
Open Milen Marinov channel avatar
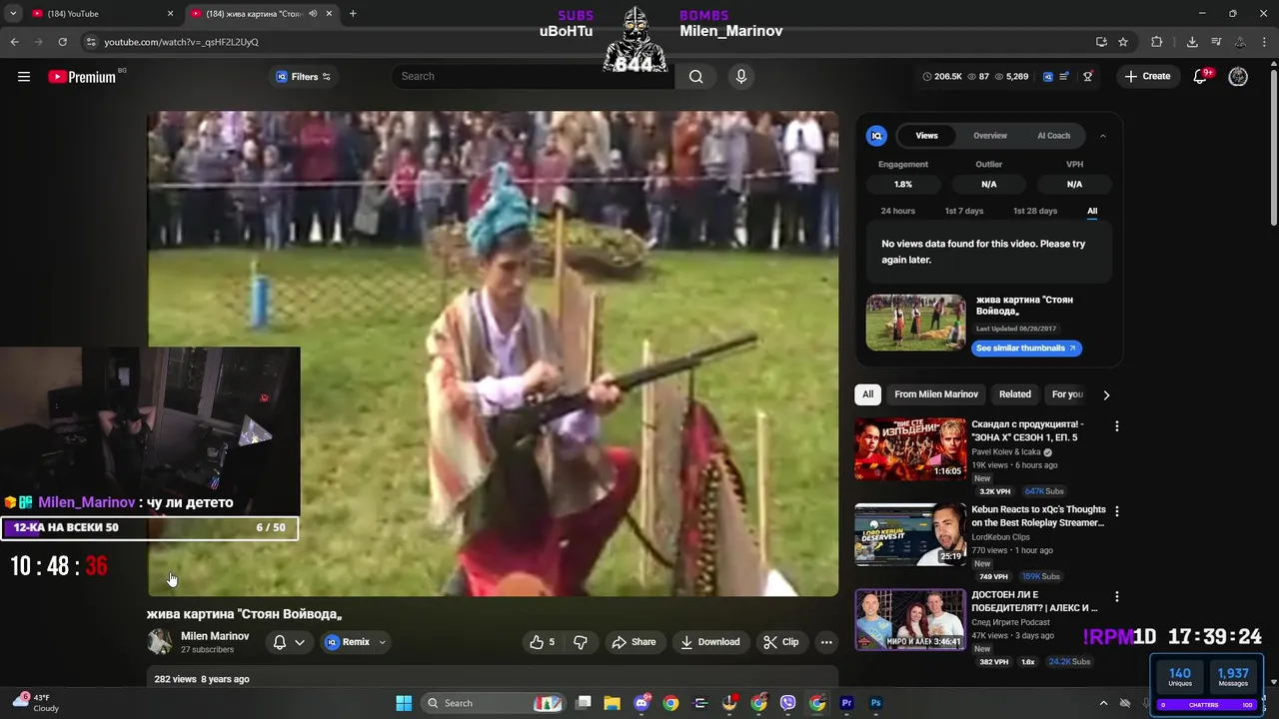tap(160, 642)
